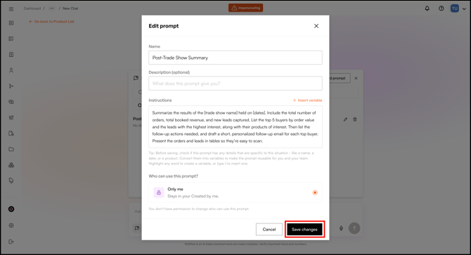471x255 pixels.
Task: Close the Edit prompt dialog
Action: [x=316, y=26]
